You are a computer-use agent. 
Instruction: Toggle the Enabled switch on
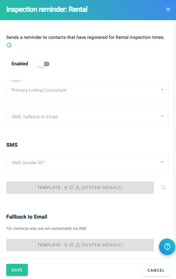point(44,64)
